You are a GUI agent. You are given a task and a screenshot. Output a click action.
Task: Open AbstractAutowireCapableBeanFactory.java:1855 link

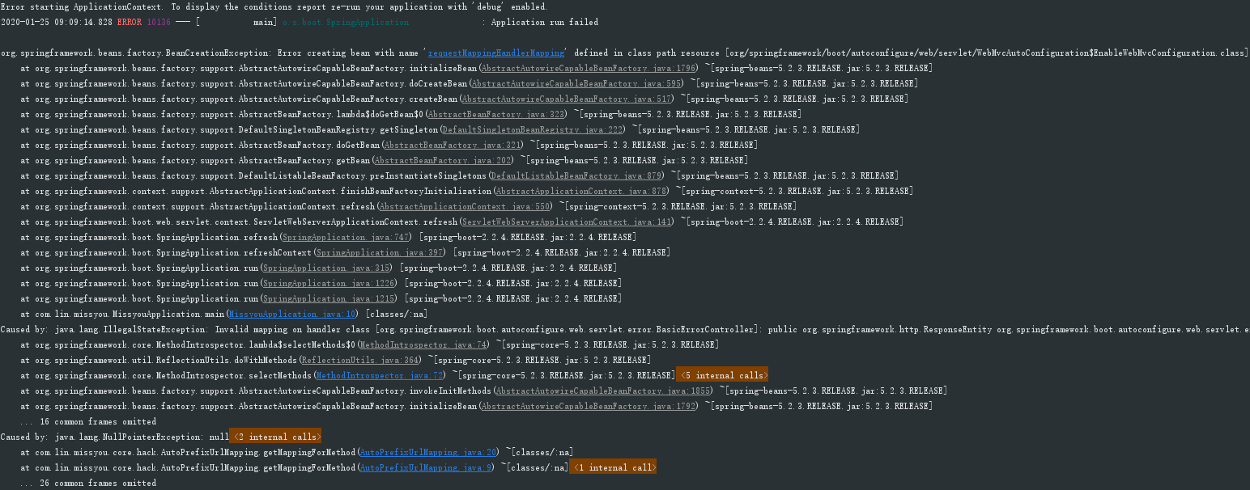pyautogui.click(x=603, y=391)
